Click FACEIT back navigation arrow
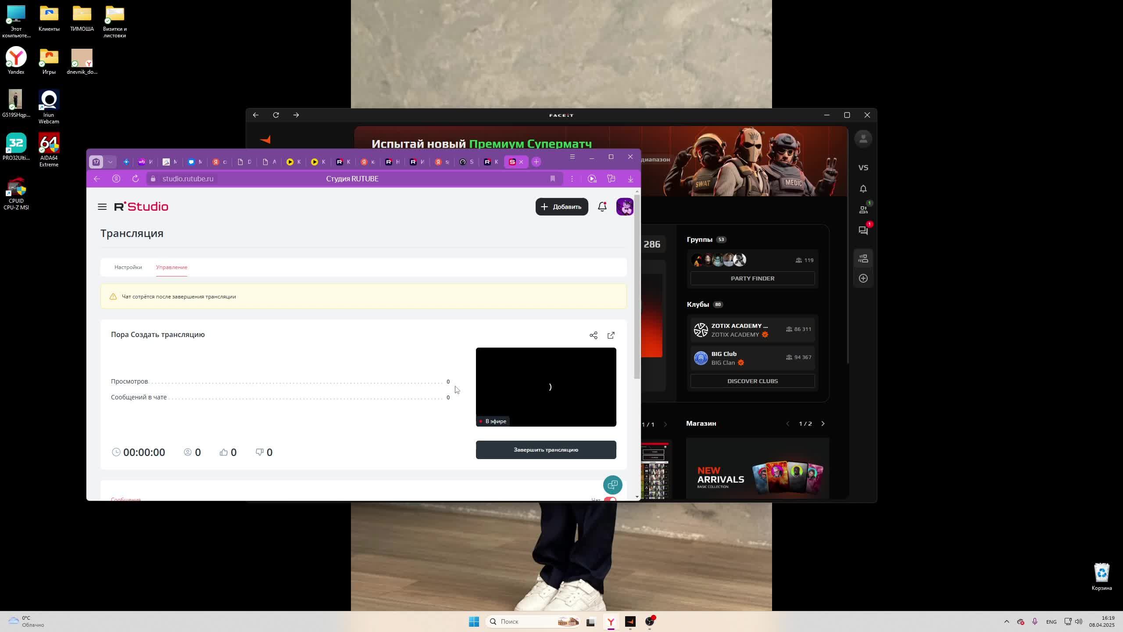 [x=256, y=115]
